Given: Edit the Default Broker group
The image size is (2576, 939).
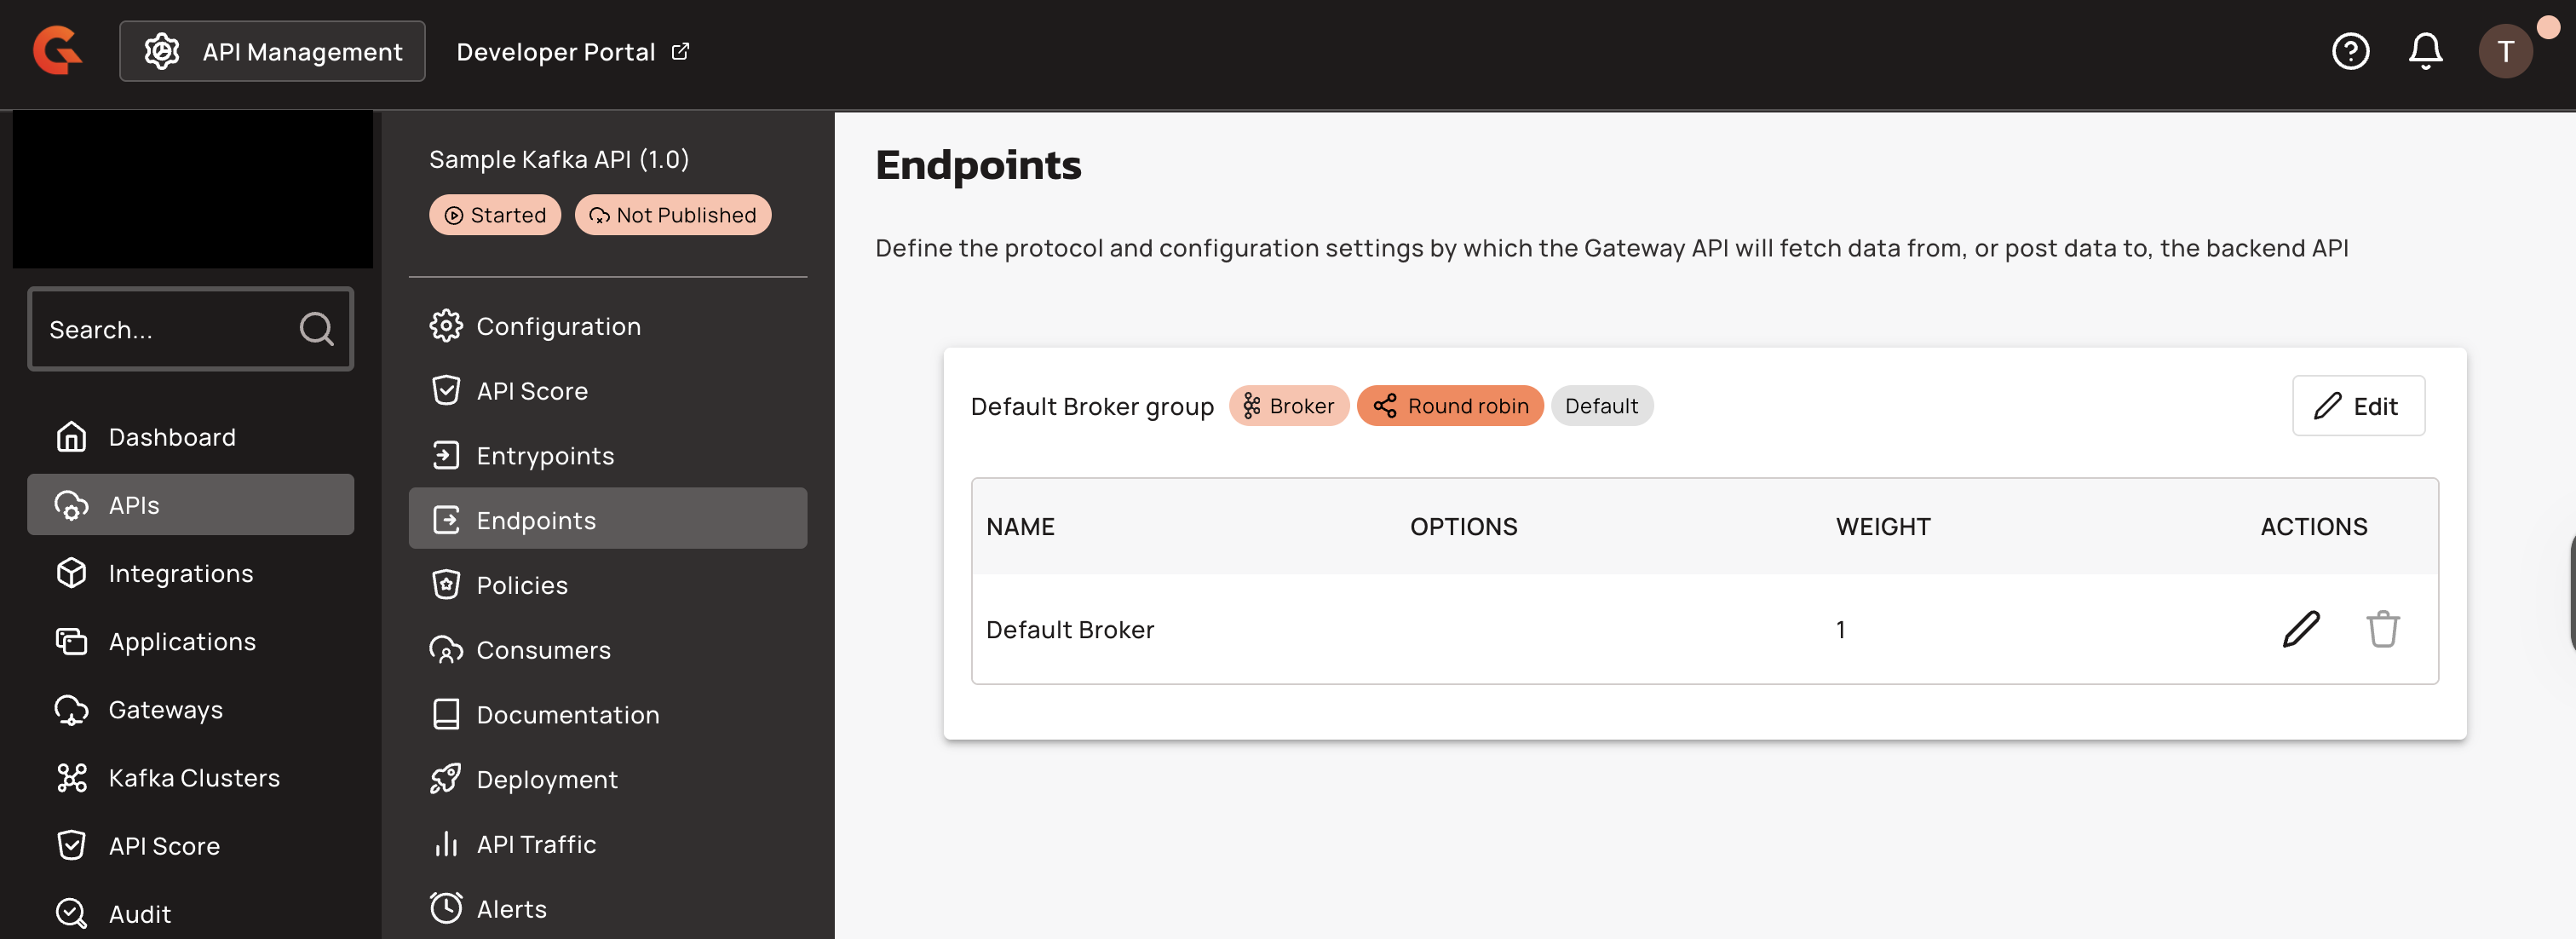Looking at the screenshot, I should click(x=2357, y=406).
